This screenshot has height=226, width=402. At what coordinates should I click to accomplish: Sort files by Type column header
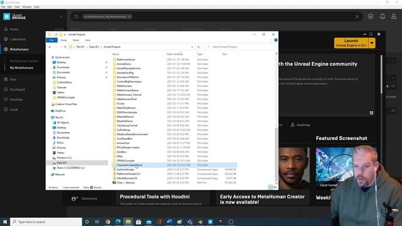pos(200,54)
